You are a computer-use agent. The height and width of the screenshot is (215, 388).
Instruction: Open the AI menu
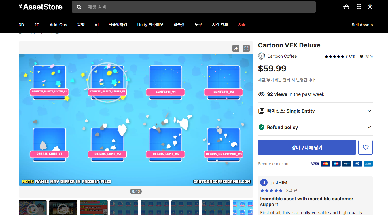pyautogui.click(x=96, y=25)
